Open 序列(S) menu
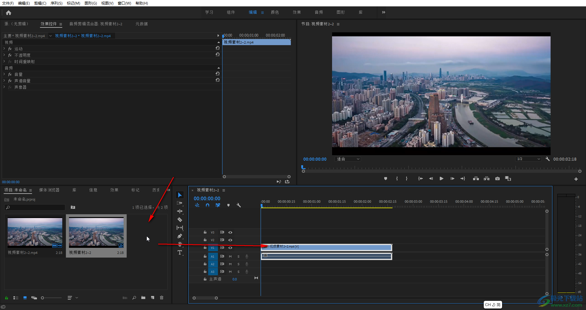The width and height of the screenshot is (586, 310). [56, 3]
